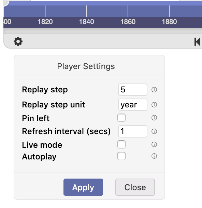The height and width of the screenshot is (208, 202).
Task: Show info for the Refresh interval setting
Action: 154,131
